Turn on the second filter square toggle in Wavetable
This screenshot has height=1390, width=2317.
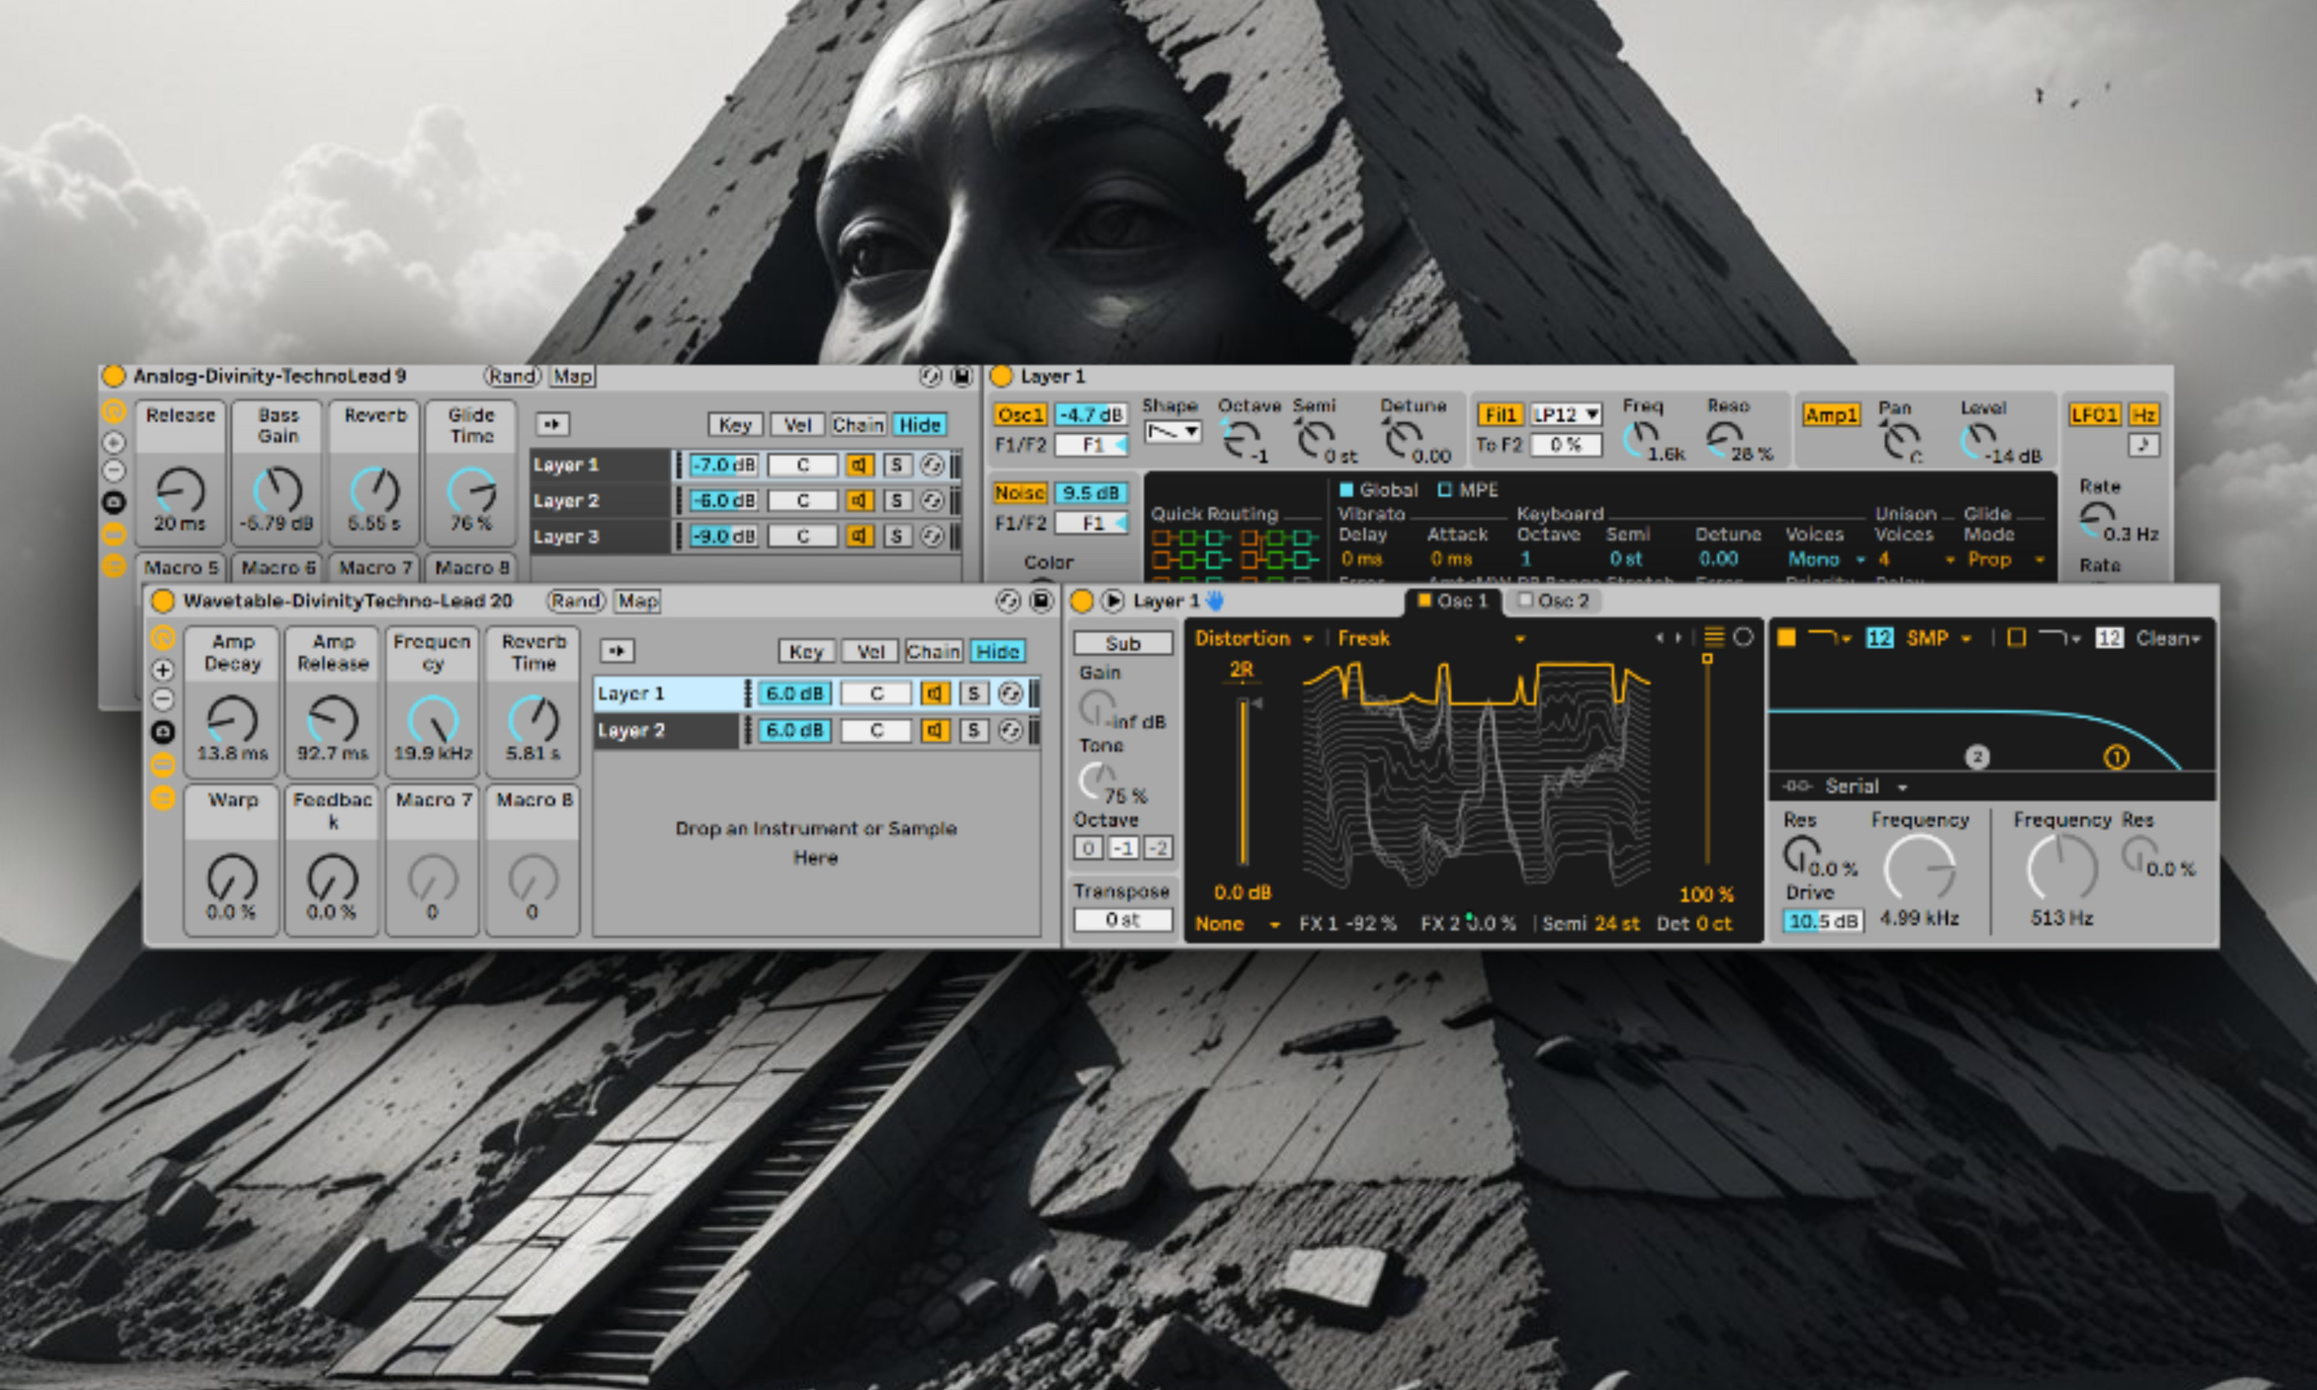coord(2017,639)
